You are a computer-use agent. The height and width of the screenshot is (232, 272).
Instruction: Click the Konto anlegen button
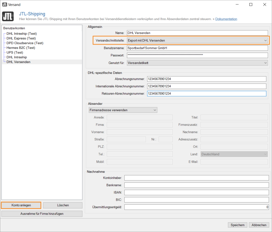(21, 205)
